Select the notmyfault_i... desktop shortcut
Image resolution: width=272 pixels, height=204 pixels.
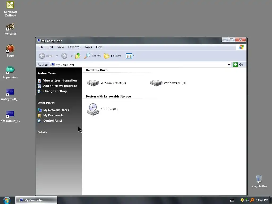point(10,116)
